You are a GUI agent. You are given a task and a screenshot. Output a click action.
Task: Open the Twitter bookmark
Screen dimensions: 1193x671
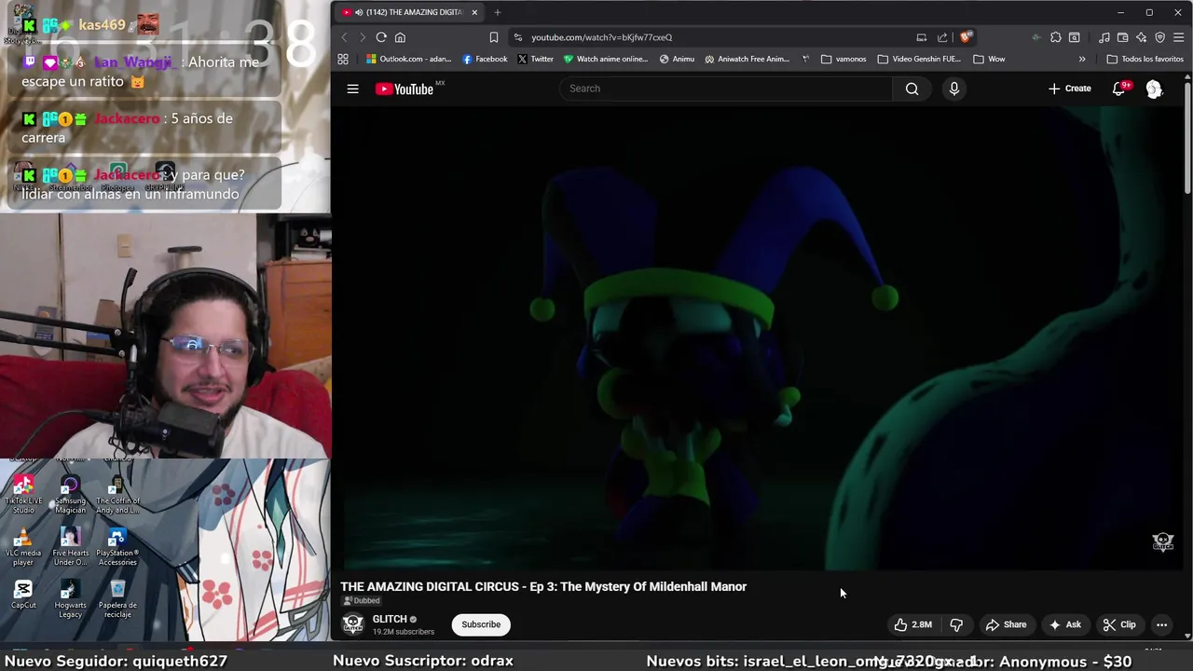pyautogui.click(x=535, y=59)
